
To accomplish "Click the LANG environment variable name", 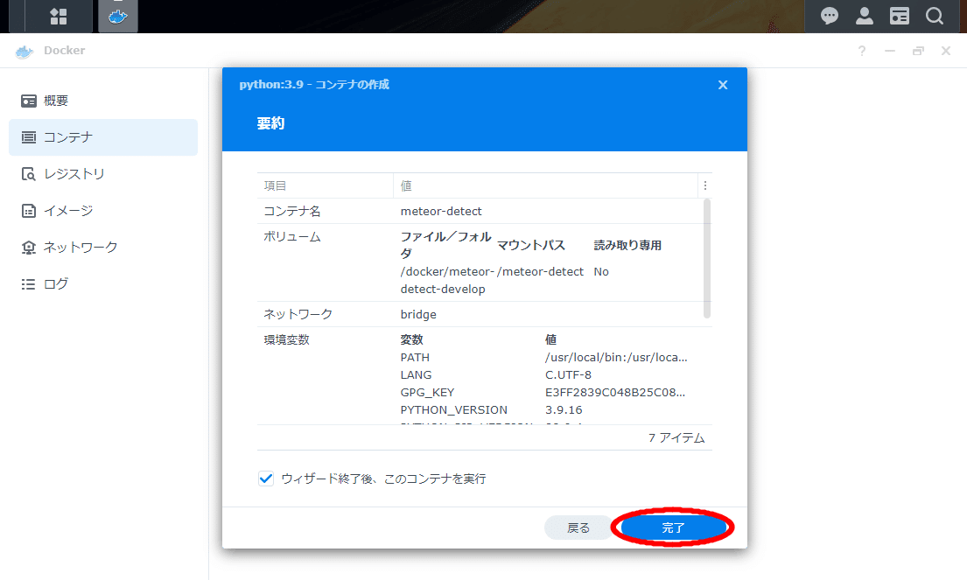I will tap(417, 374).
